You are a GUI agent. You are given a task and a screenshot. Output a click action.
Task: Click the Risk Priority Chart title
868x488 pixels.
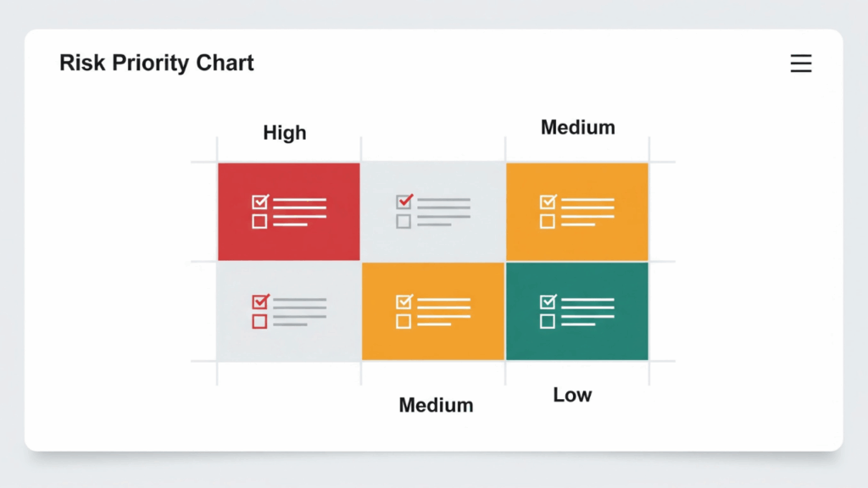pyautogui.click(x=157, y=64)
